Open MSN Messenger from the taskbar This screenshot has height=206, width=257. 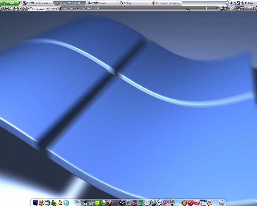(x=102, y=3)
